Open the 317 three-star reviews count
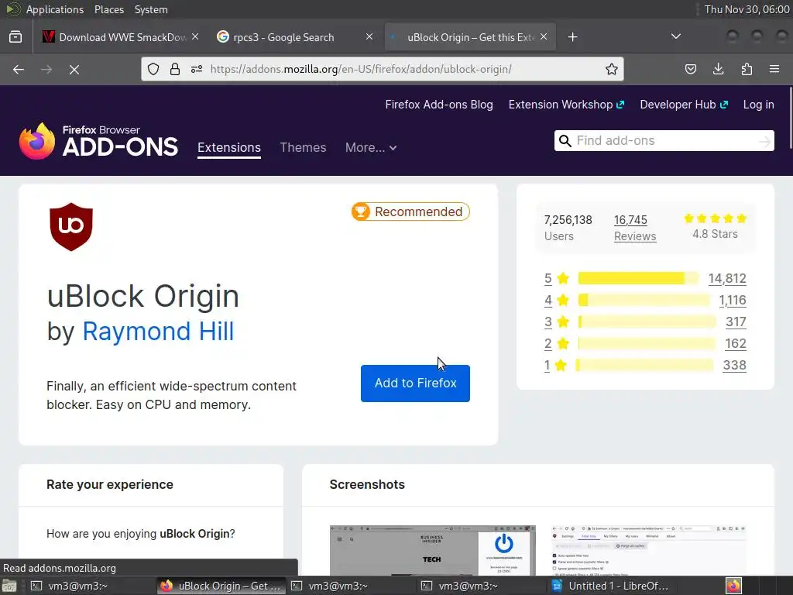Screen dimensions: 793x595 click(736, 322)
